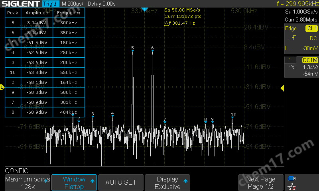Click the Amplitude column header

point(37,13)
